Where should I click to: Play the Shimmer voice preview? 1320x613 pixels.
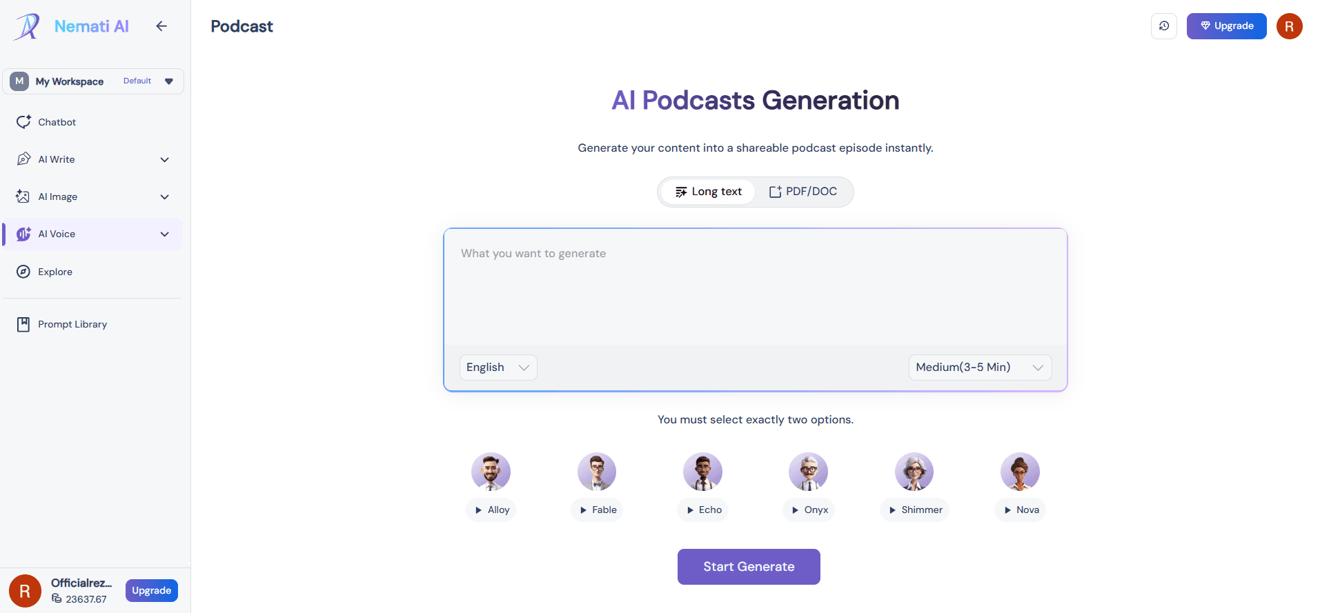click(x=915, y=510)
